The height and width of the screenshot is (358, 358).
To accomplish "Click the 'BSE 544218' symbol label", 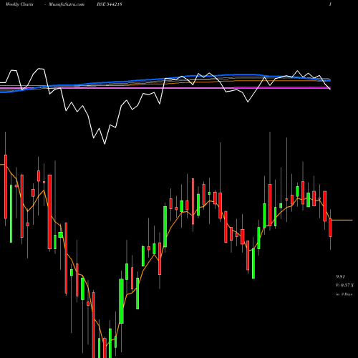I will [x=110, y=4].
